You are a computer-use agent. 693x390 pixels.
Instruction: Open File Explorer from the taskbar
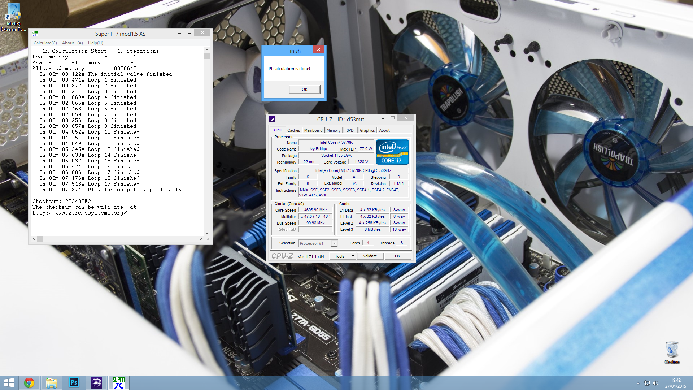pos(52,383)
